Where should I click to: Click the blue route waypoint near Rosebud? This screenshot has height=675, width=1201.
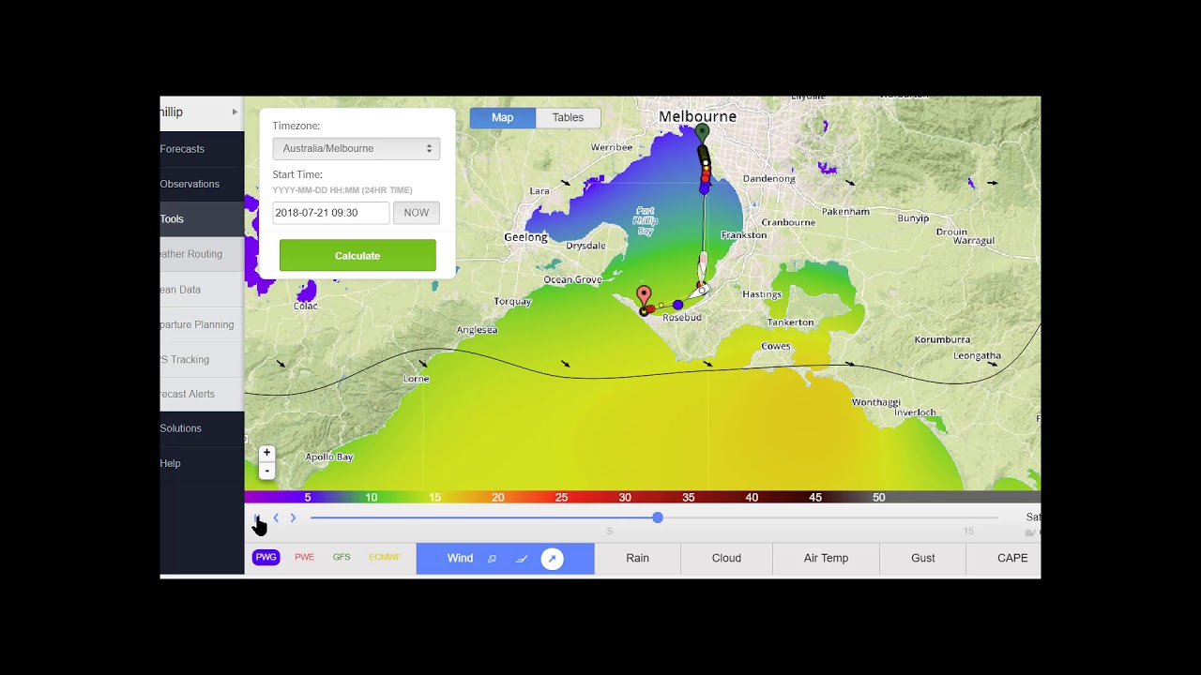tap(677, 305)
